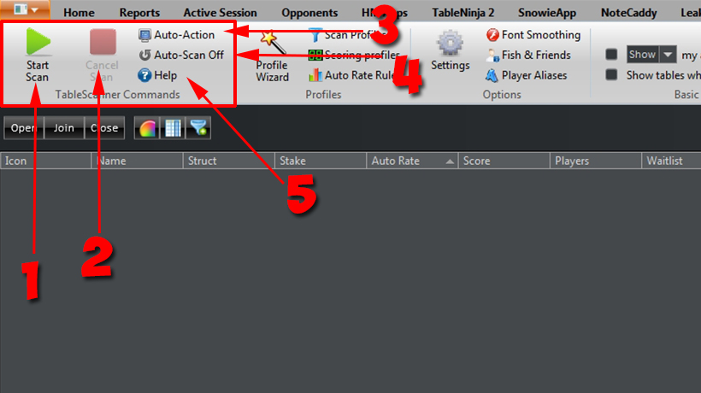The height and width of the screenshot is (393, 701).
Task: Toggle Auto-Scan Off setting
Action: (181, 55)
